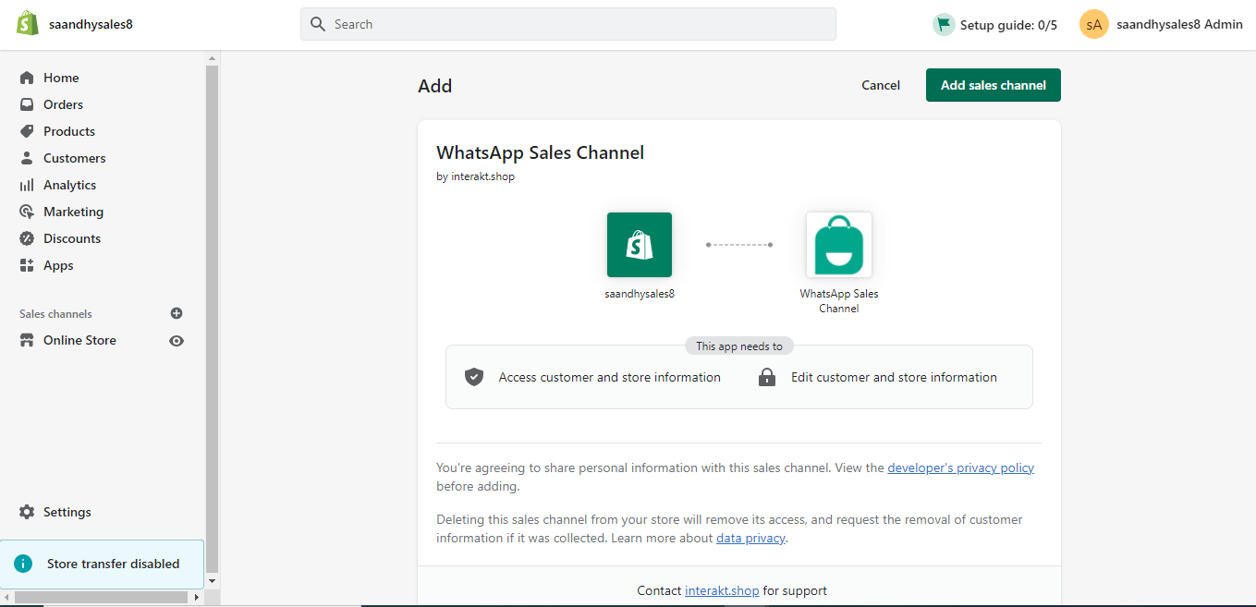
Task: Click into the Search field
Action: point(568,24)
